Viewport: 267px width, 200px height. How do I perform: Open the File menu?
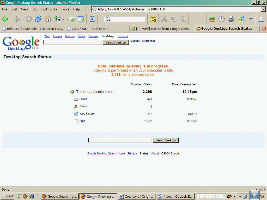(5, 9)
